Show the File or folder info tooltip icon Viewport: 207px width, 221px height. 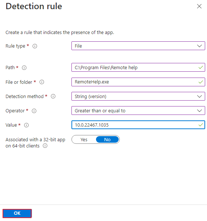point(42,82)
